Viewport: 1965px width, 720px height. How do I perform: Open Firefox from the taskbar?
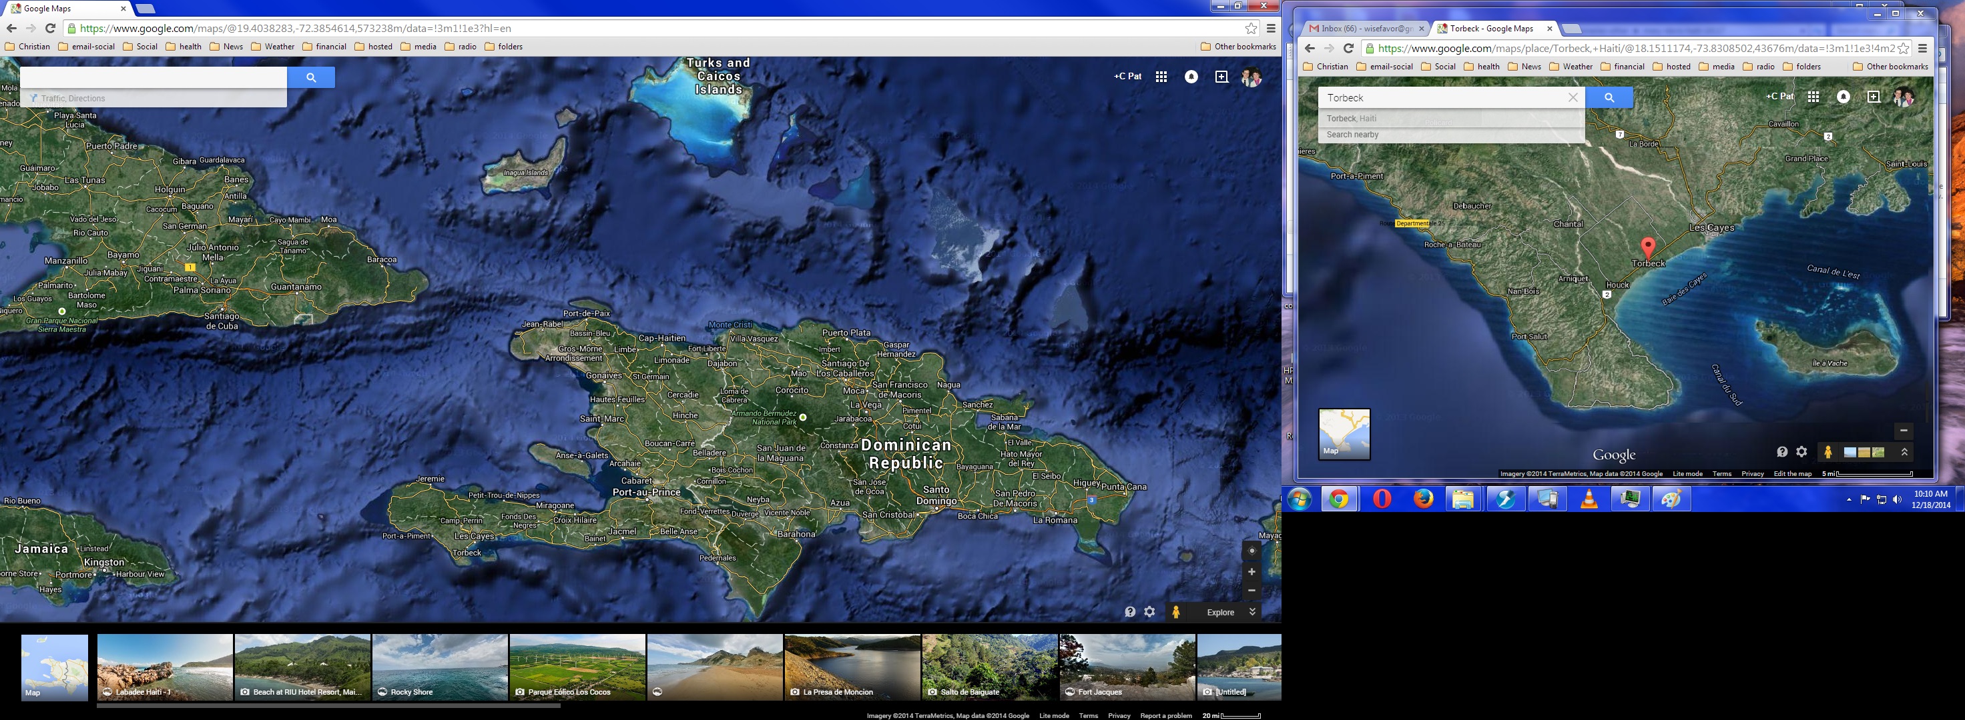[x=1422, y=500]
